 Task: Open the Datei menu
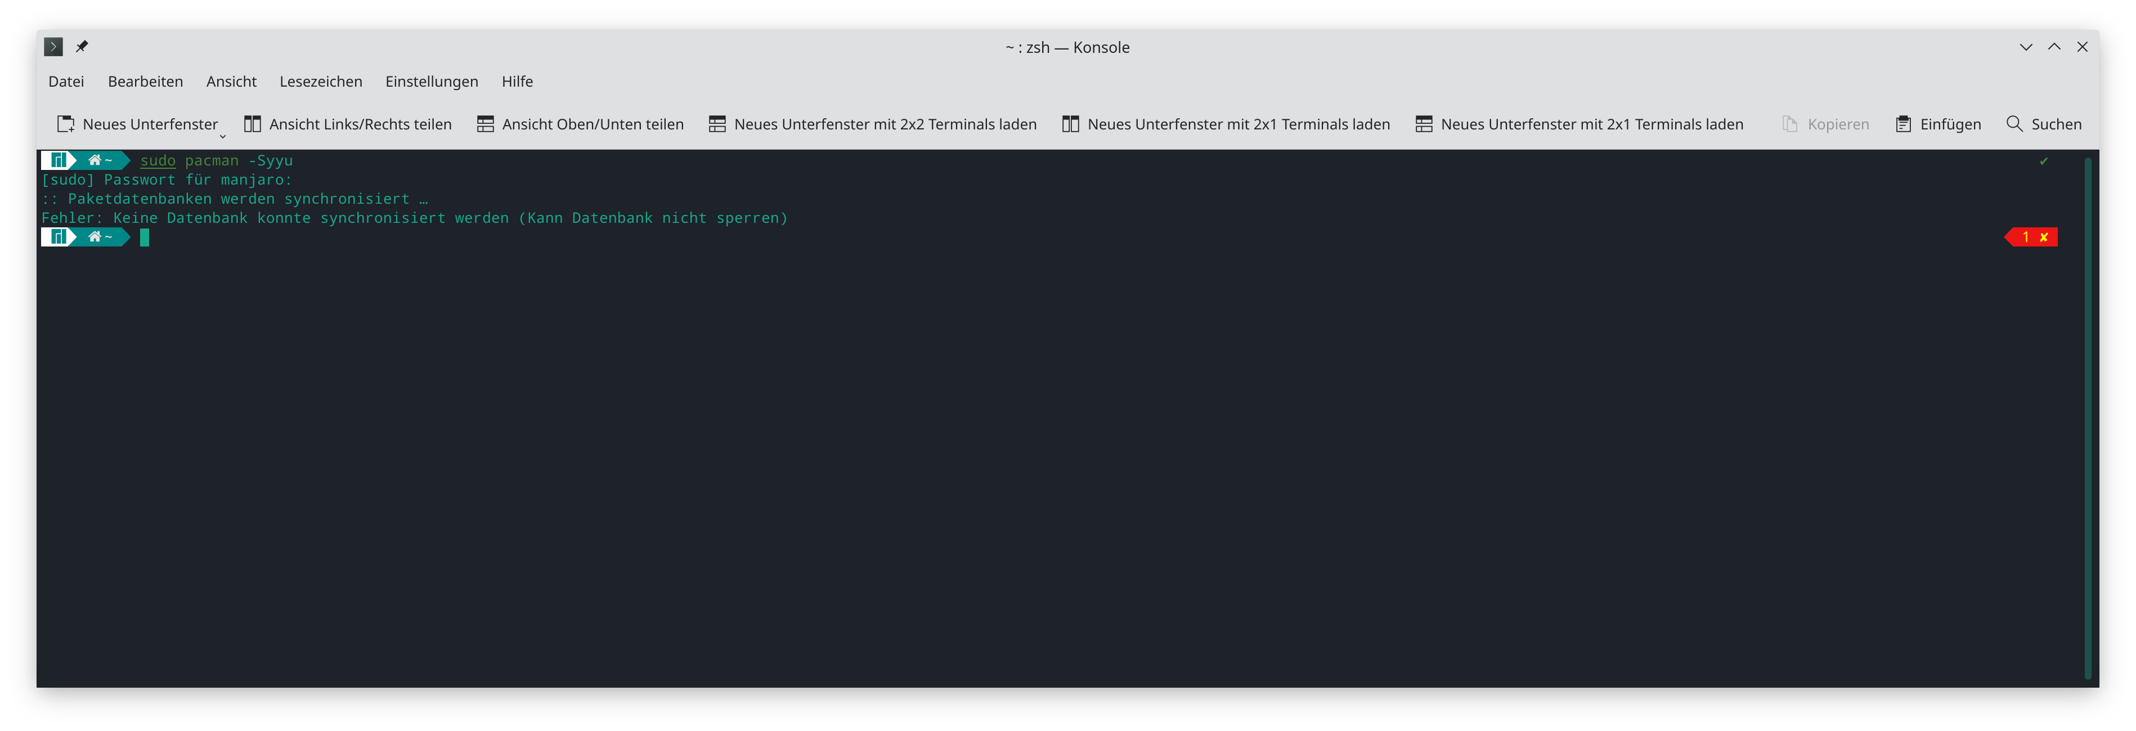point(66,81)
